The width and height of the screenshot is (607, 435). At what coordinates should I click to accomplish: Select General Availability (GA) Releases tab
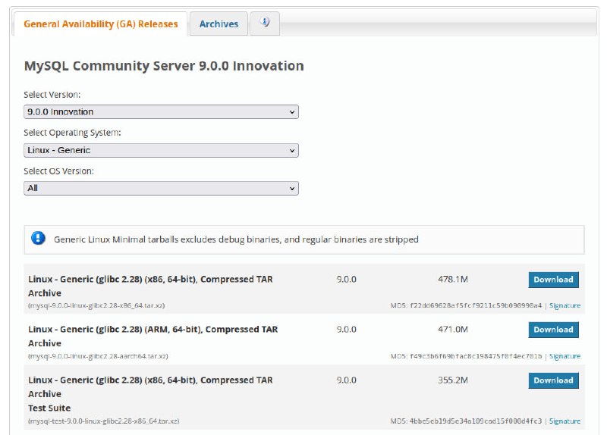101,24
